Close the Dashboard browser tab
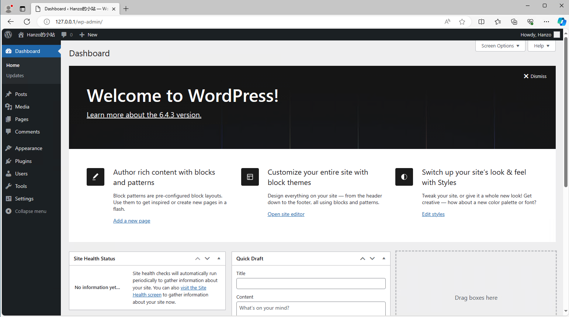 [114, 9]
